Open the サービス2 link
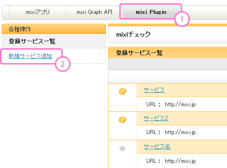This screenshot has height=168, width=227. [156, 118]
